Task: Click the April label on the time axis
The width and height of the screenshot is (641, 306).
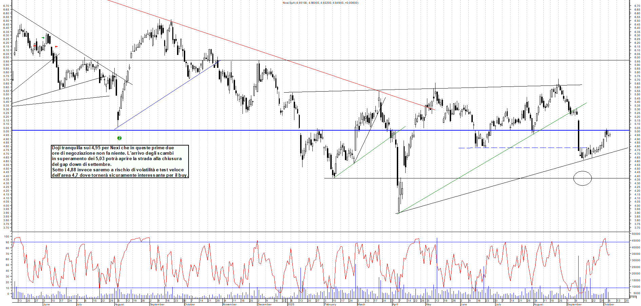Action: (x=395, y=304)
